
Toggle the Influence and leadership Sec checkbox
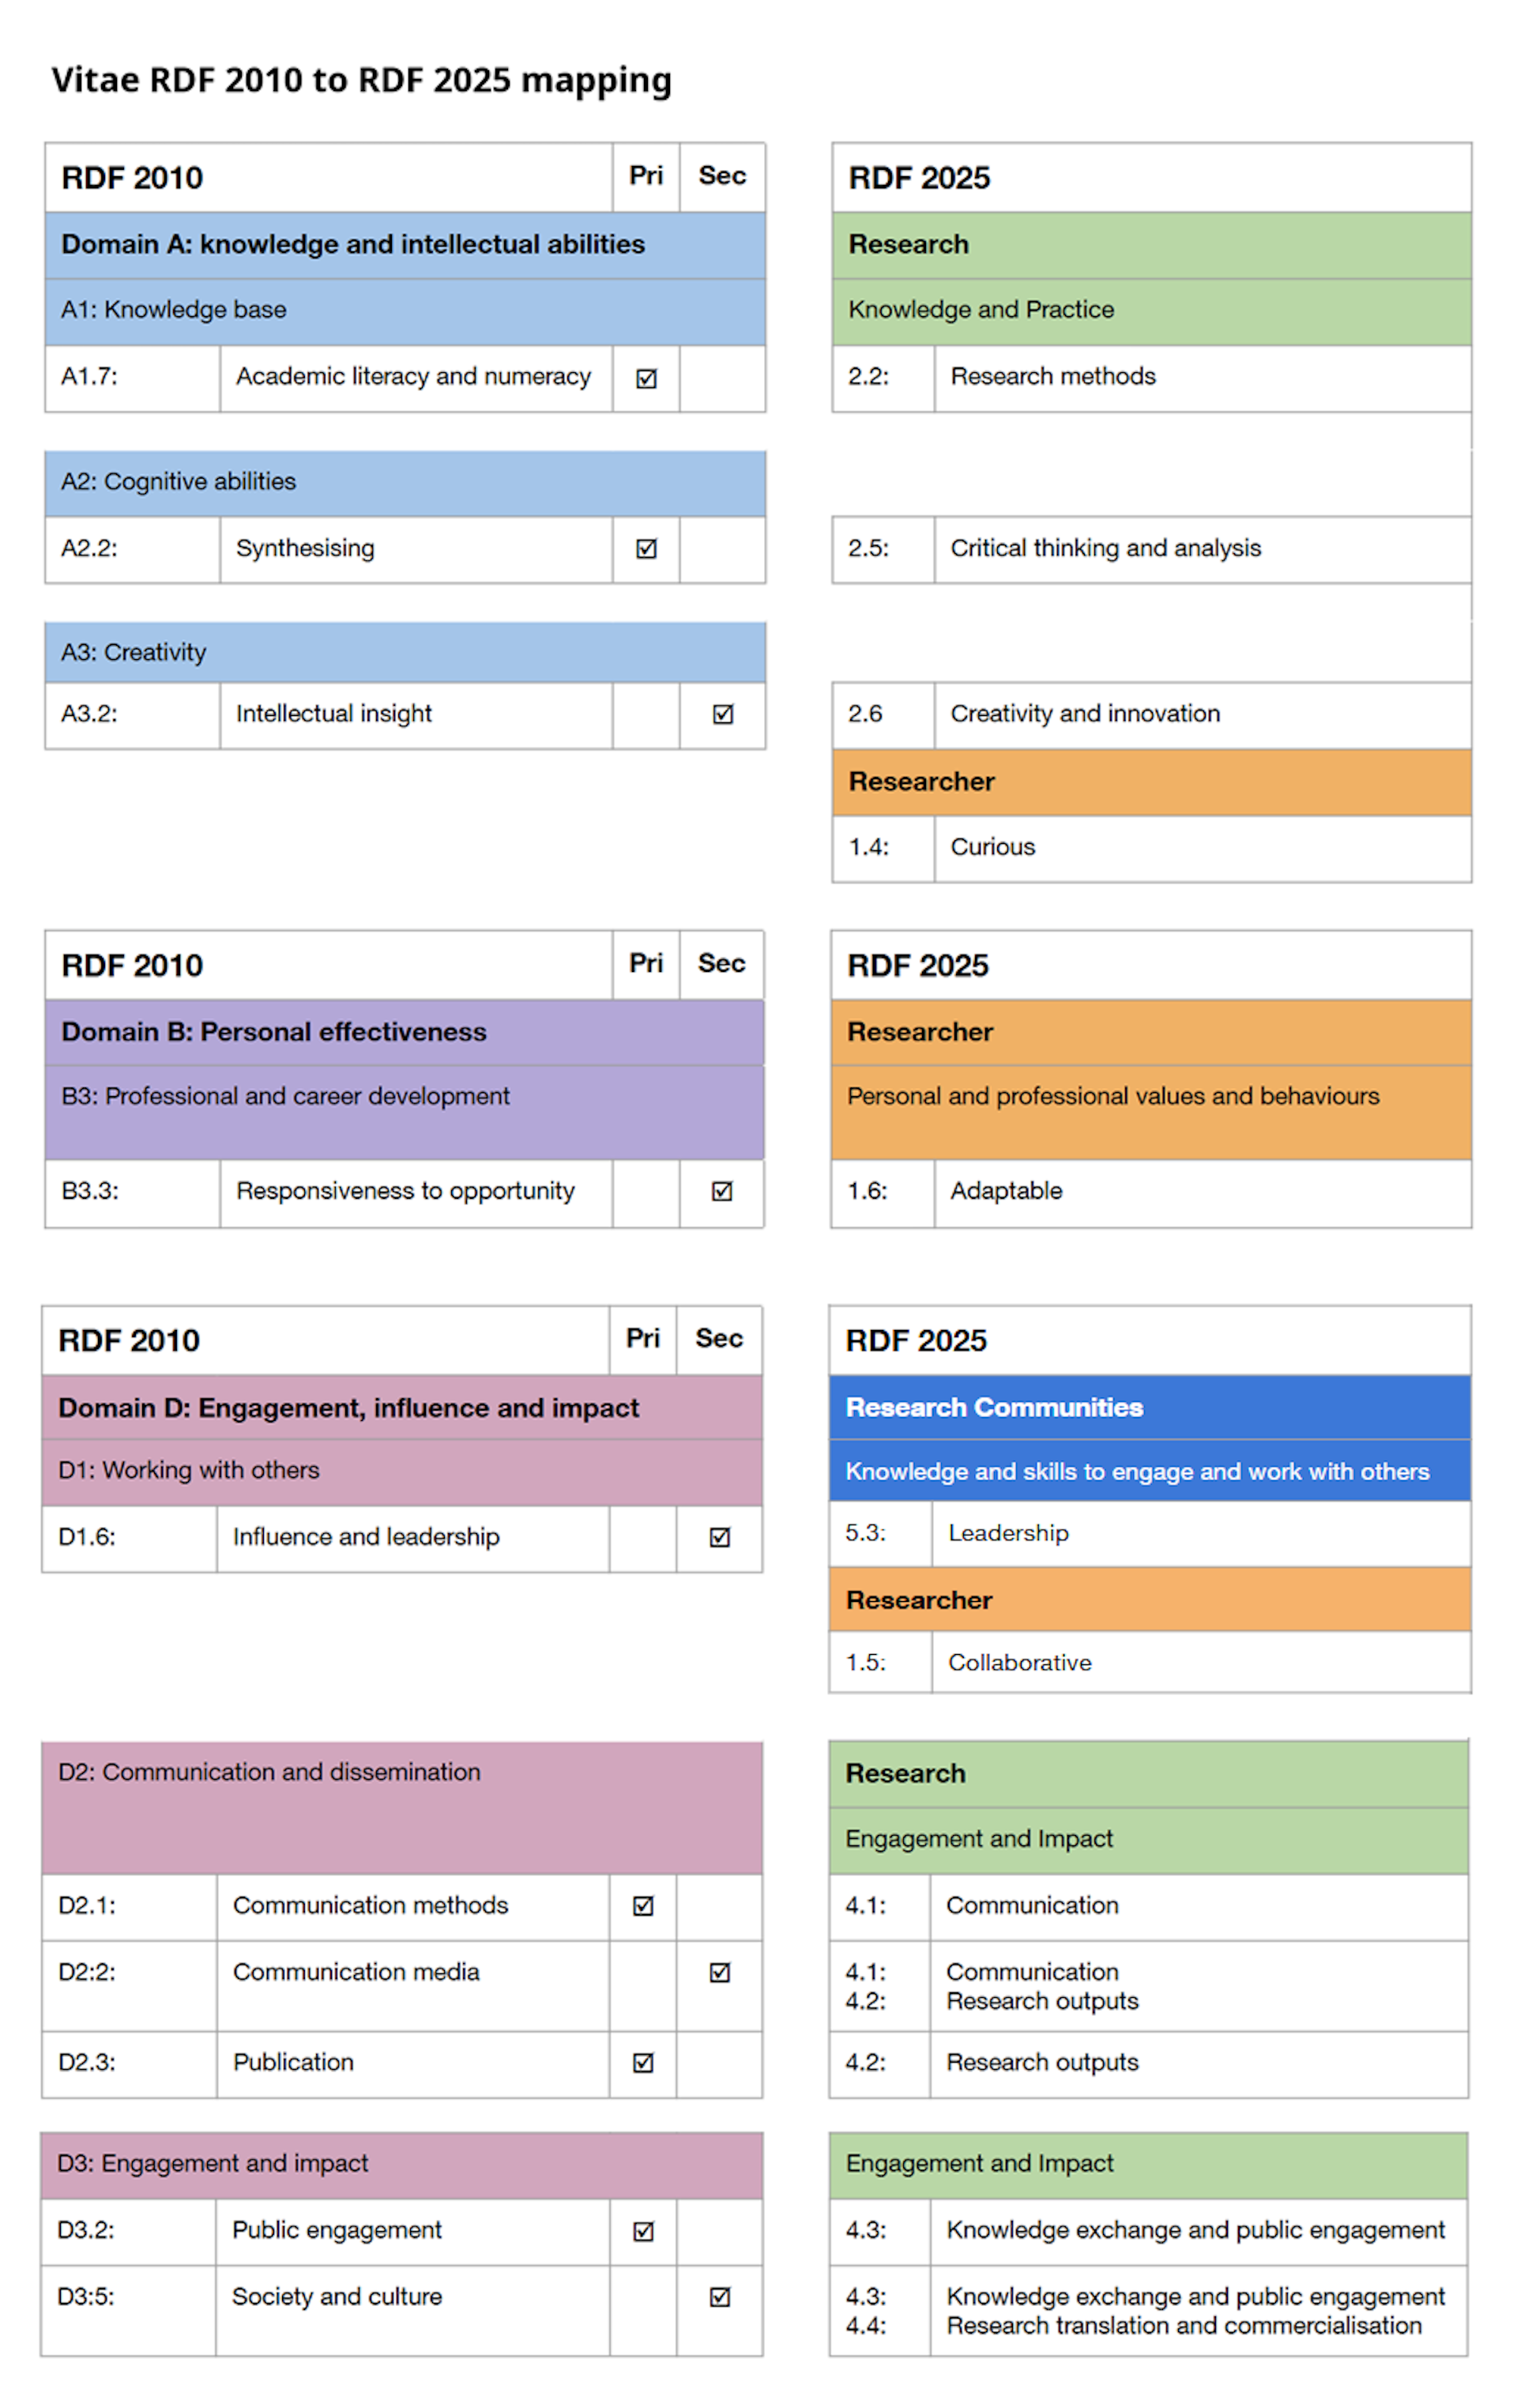[x=719, y=1537]
